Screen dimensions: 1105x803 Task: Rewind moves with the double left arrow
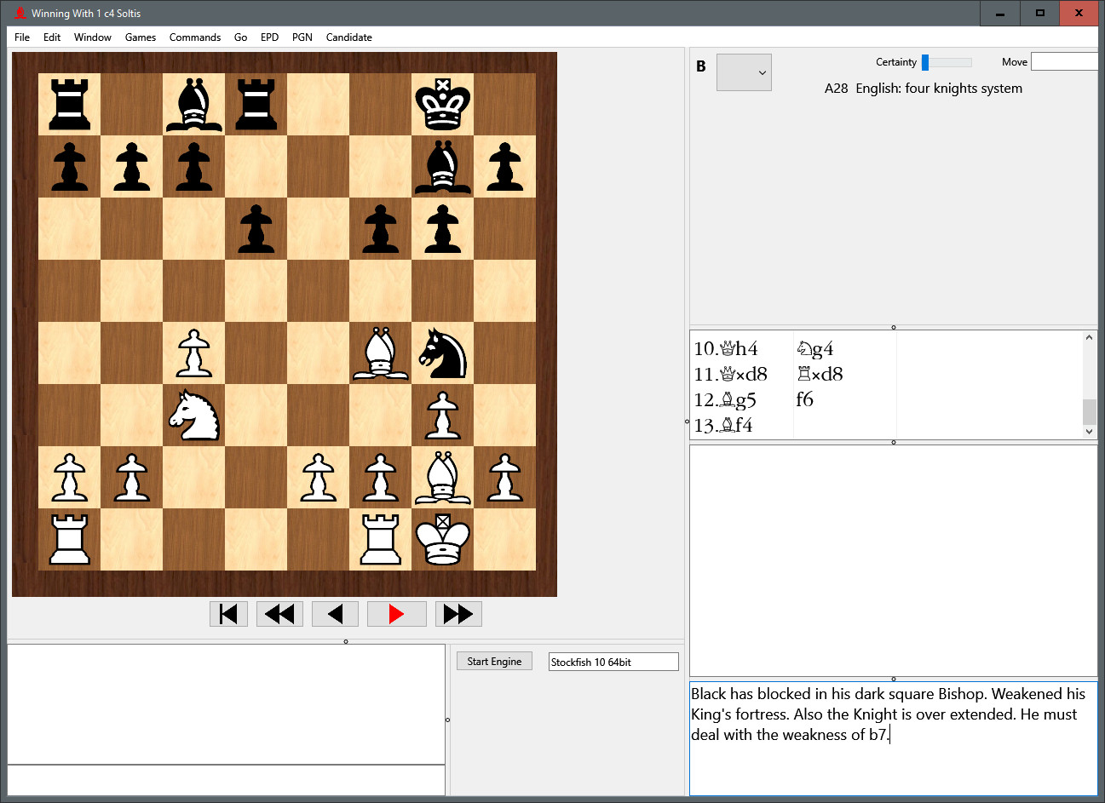(279, 614)
